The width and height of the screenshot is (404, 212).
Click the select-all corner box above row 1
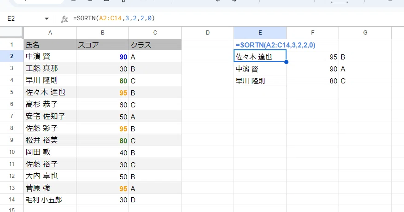point(12,33)
